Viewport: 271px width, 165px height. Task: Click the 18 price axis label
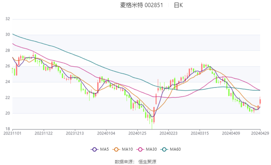click(7, 129)
